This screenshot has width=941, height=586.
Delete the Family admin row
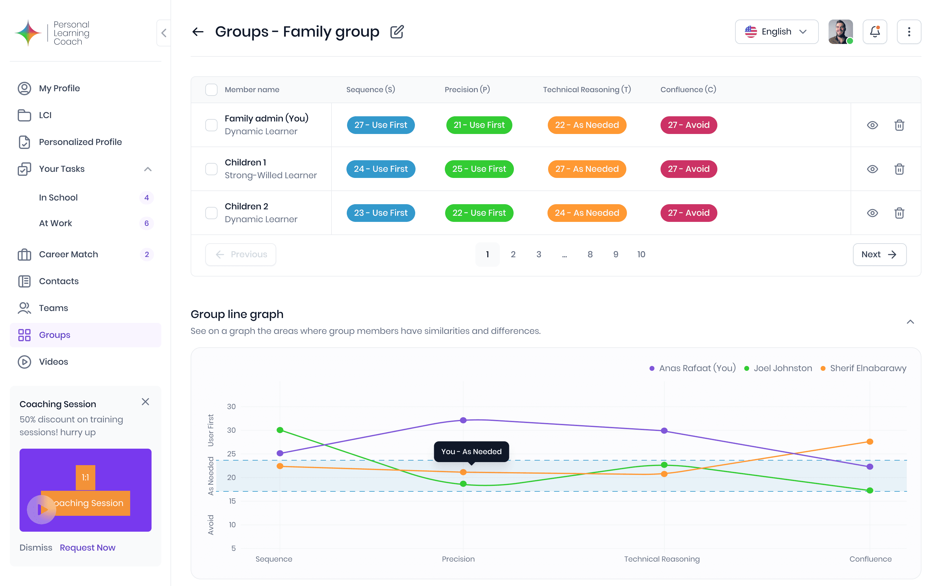click(x=899, y=125)
